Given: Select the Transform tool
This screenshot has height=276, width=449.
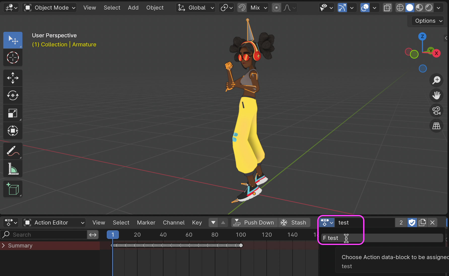Looking at the screenshot, I should tap(13, 131).
